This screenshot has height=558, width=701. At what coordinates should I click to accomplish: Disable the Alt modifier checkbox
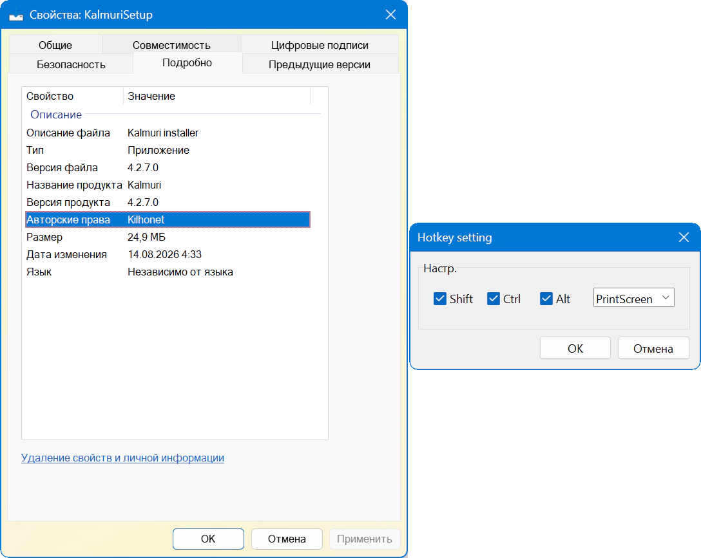click(x=555, y=299)
